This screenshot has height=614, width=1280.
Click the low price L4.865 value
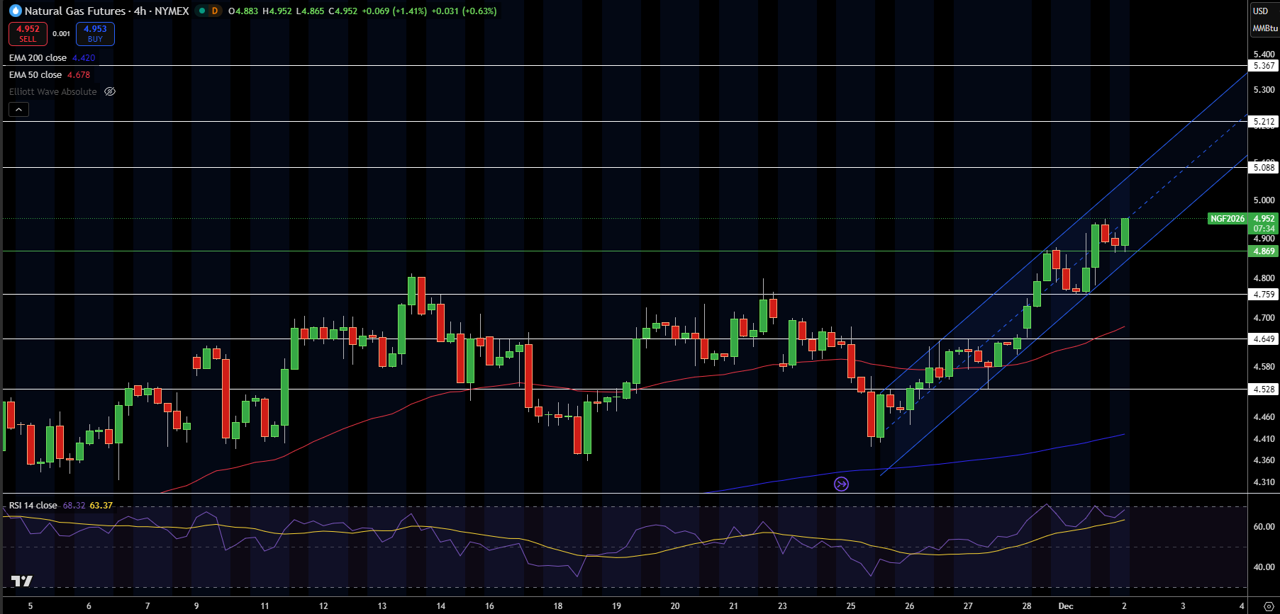click(311, 11)
